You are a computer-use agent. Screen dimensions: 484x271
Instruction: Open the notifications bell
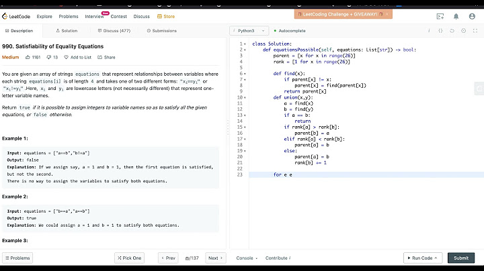tap(456, 16)
